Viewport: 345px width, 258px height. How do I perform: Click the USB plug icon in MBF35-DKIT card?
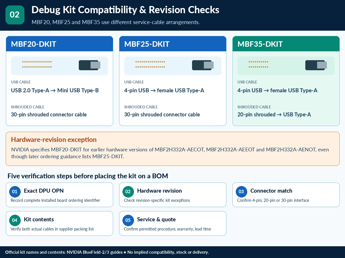point(316,65)
